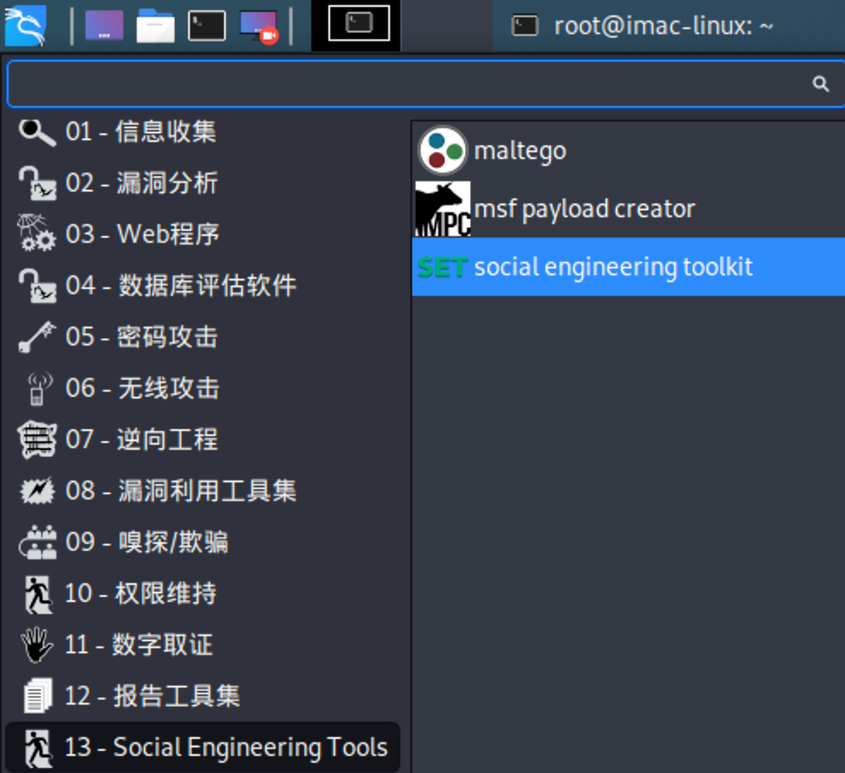The width and height of the screenshot is (845, 773).
Task: Click key icon beside 密码攻击
Action: tap(37, 337)
